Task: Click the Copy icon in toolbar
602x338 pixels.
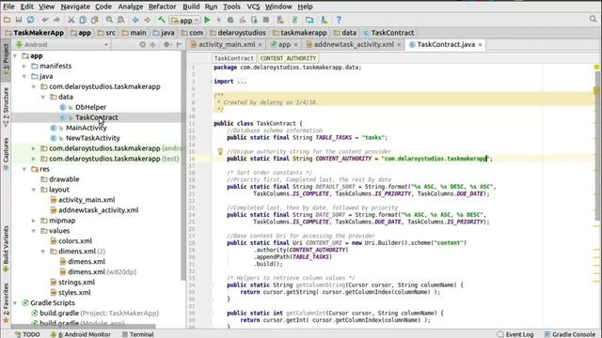Action: pos(83,20)
